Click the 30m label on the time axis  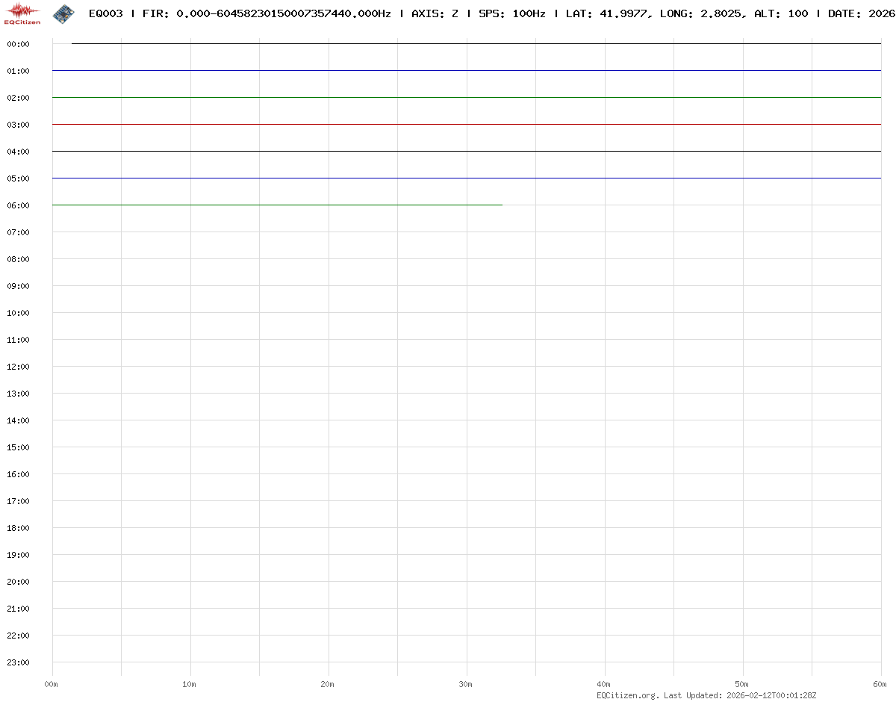[x=466, y=684]
